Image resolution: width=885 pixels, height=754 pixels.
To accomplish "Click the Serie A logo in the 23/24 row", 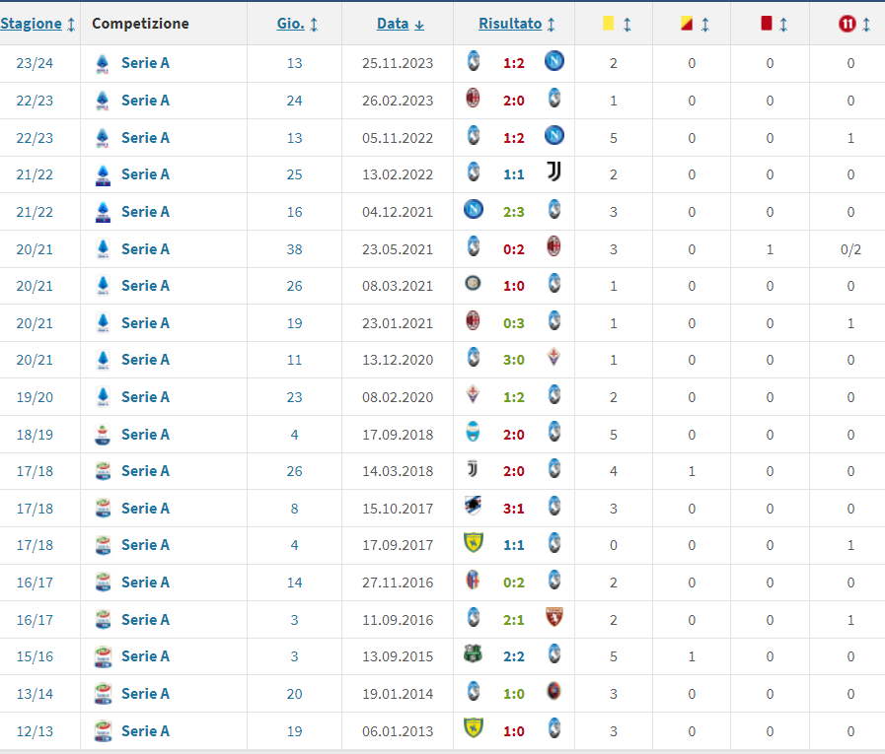I will 102,63.
